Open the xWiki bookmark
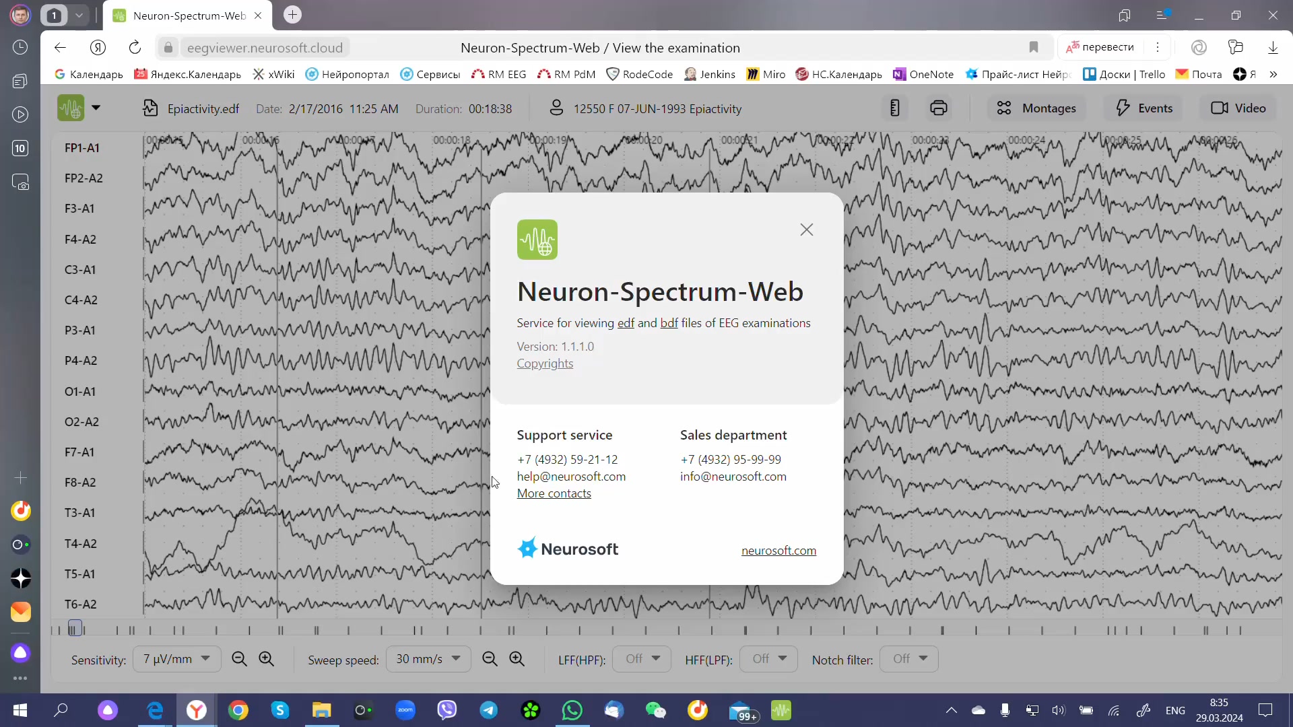1293x727 pixels. [273, 74]
